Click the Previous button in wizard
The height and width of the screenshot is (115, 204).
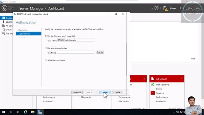(x=77, y=92)
